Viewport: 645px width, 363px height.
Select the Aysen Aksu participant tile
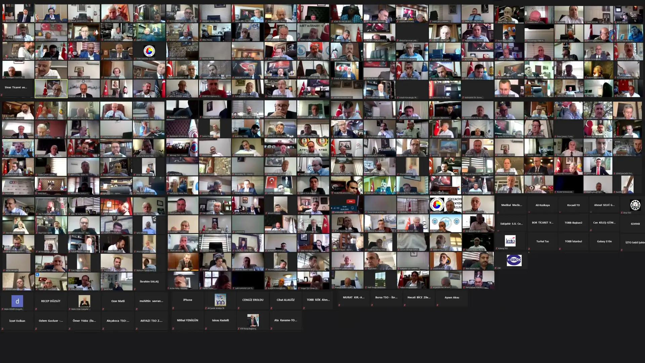(451, 297)
